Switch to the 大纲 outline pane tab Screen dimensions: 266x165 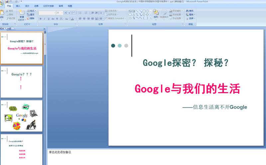click(x=9, y=29)
